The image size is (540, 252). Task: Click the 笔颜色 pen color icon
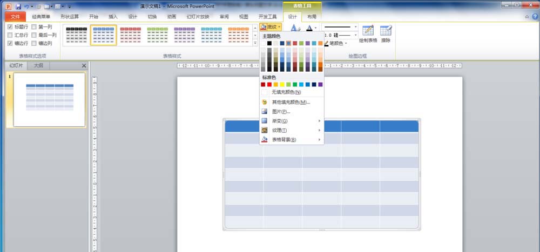326,43
